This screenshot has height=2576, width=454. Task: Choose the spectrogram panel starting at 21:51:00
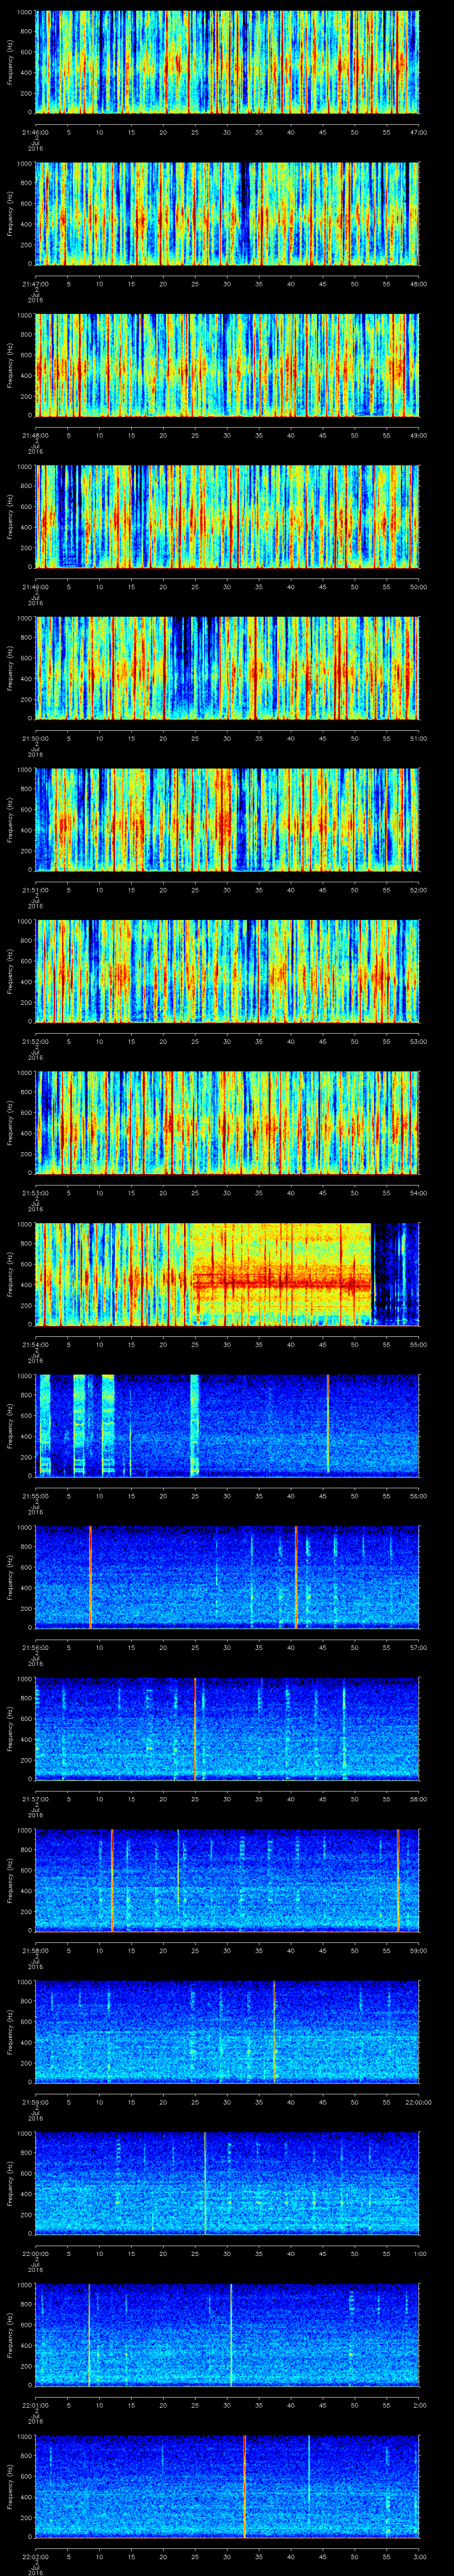click(227, 820)
